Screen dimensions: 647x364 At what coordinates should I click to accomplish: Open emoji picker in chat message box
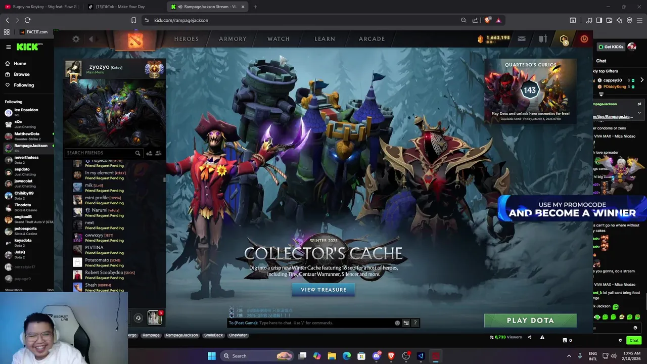(x=635, y=328)
